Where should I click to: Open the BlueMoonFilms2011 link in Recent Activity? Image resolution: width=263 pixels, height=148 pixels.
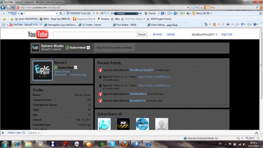142,70
